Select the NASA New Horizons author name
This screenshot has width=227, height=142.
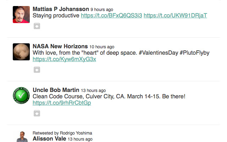(60, 46)
